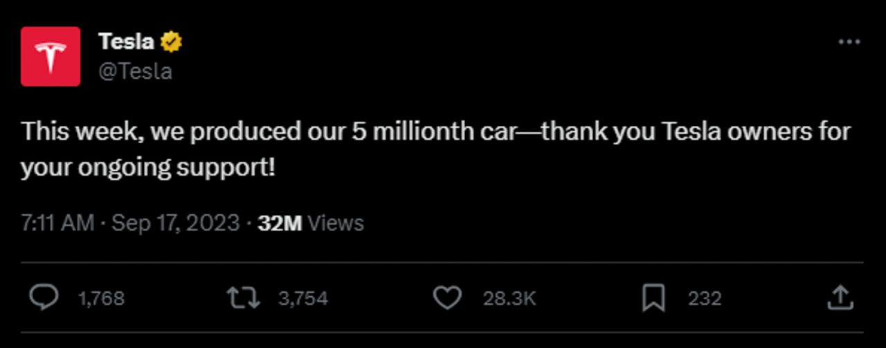Open the three-dot more options menu
886x348 pixels.
pos(849,42)
